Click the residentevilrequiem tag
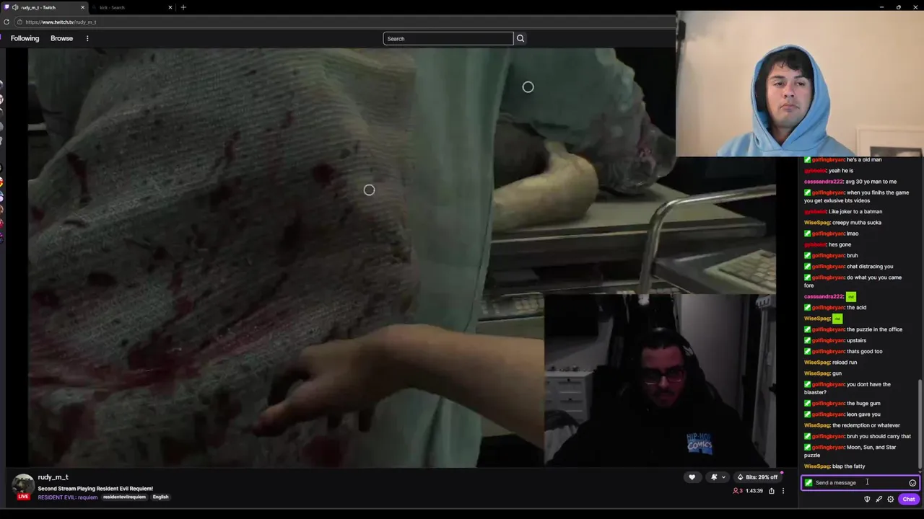This screenshot has height=519, width=924. pos(124,497)
